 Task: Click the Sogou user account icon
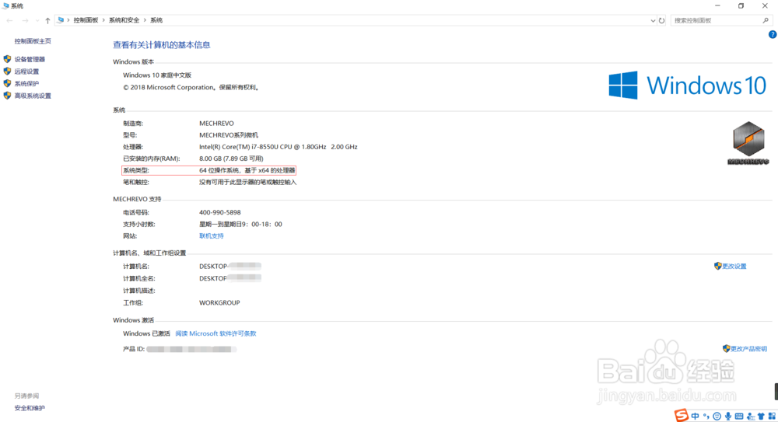click(x=750, y=416)
